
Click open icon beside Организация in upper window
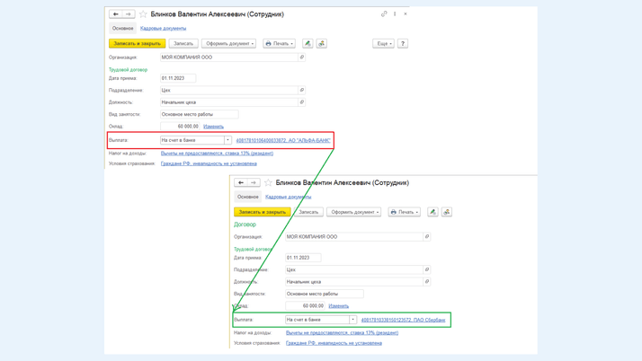coord(302,57)
